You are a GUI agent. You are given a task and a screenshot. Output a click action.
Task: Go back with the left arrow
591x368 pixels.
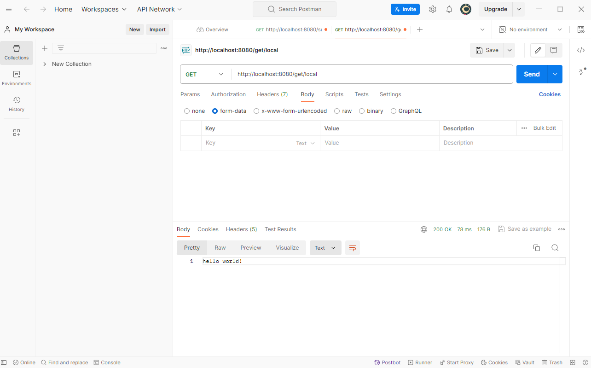(27, 9)
